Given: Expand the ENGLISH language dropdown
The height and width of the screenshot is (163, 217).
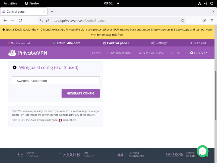Looking at the screenshot, I should [199, 53].
